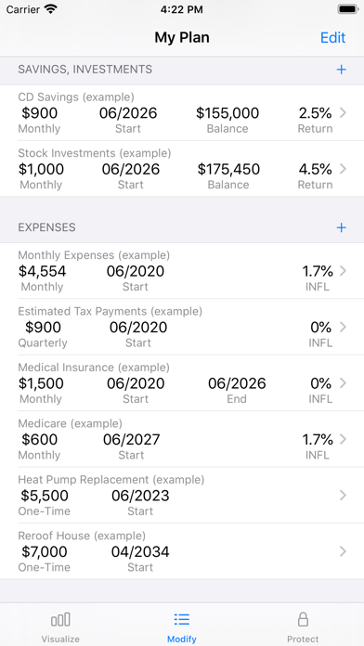Tap the Medical Insurance 06/2026 end date
This screenshot has width=364, height=646.
pos(237,383)
